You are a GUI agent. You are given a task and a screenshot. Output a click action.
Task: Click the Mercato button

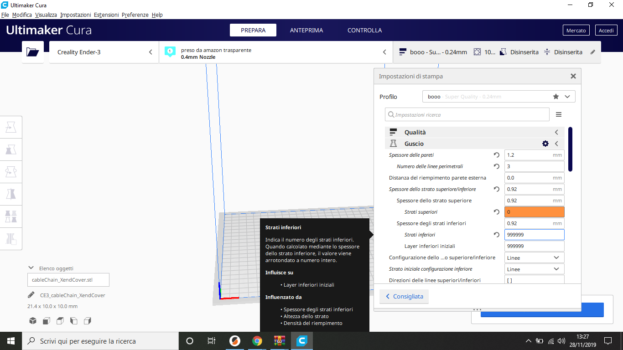click(576, 30)
